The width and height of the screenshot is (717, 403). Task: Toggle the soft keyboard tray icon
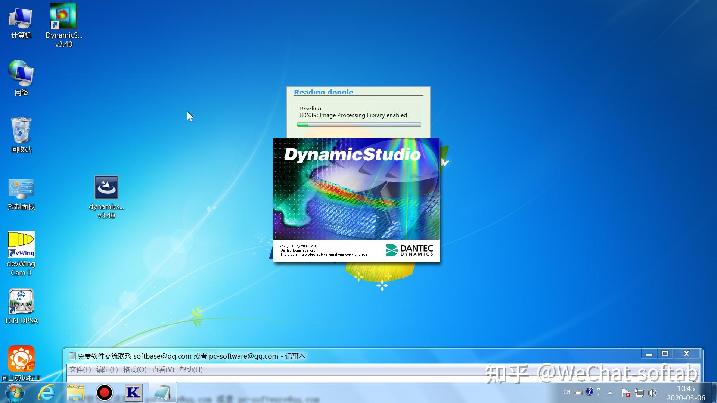pos(578,393)
